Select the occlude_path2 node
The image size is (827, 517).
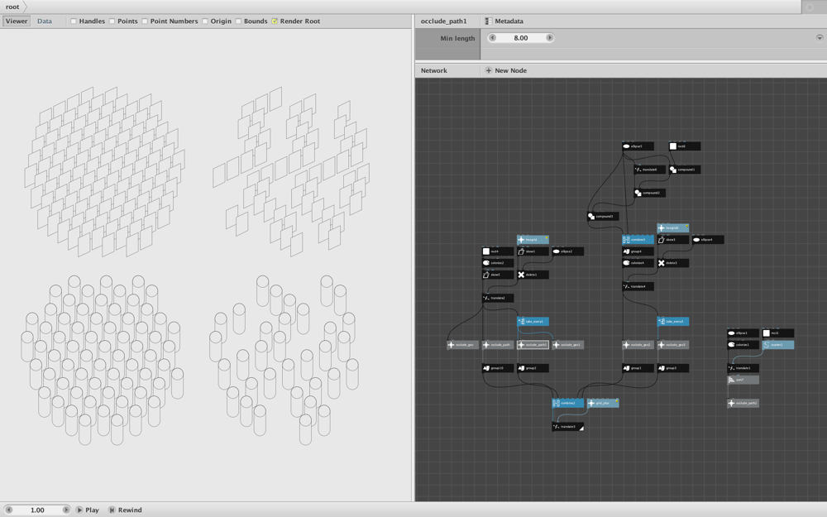743,403
